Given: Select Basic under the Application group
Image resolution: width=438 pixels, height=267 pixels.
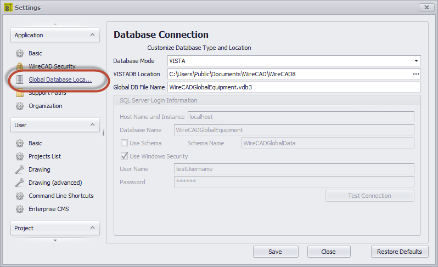Looking at the screenshot, I should (x=35, y=53).
